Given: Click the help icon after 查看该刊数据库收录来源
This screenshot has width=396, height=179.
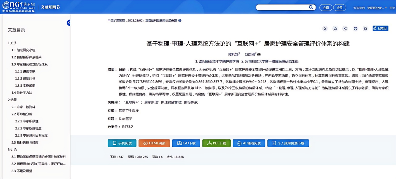Looking at the screenshot, I should pyautogui.click(x=180, y=21).
